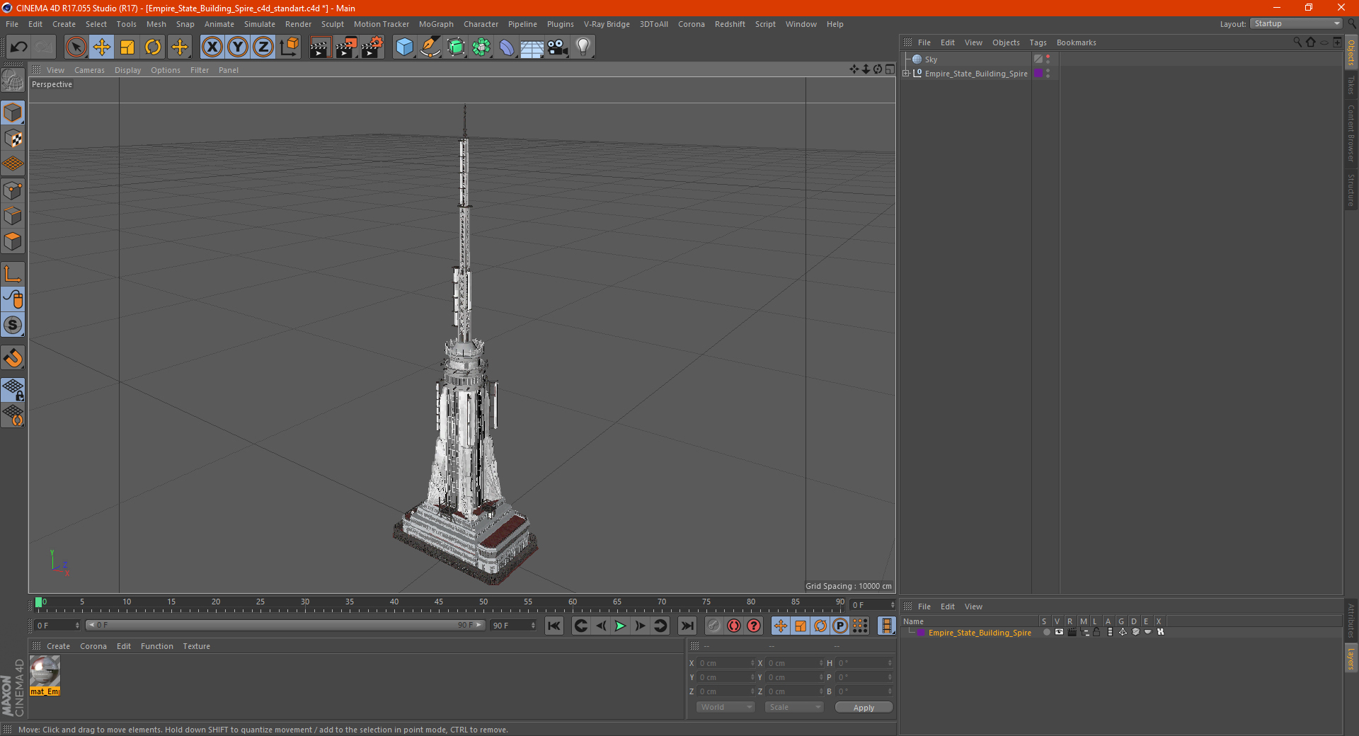
Task: Go to start of animation
Action: [554, 626]
